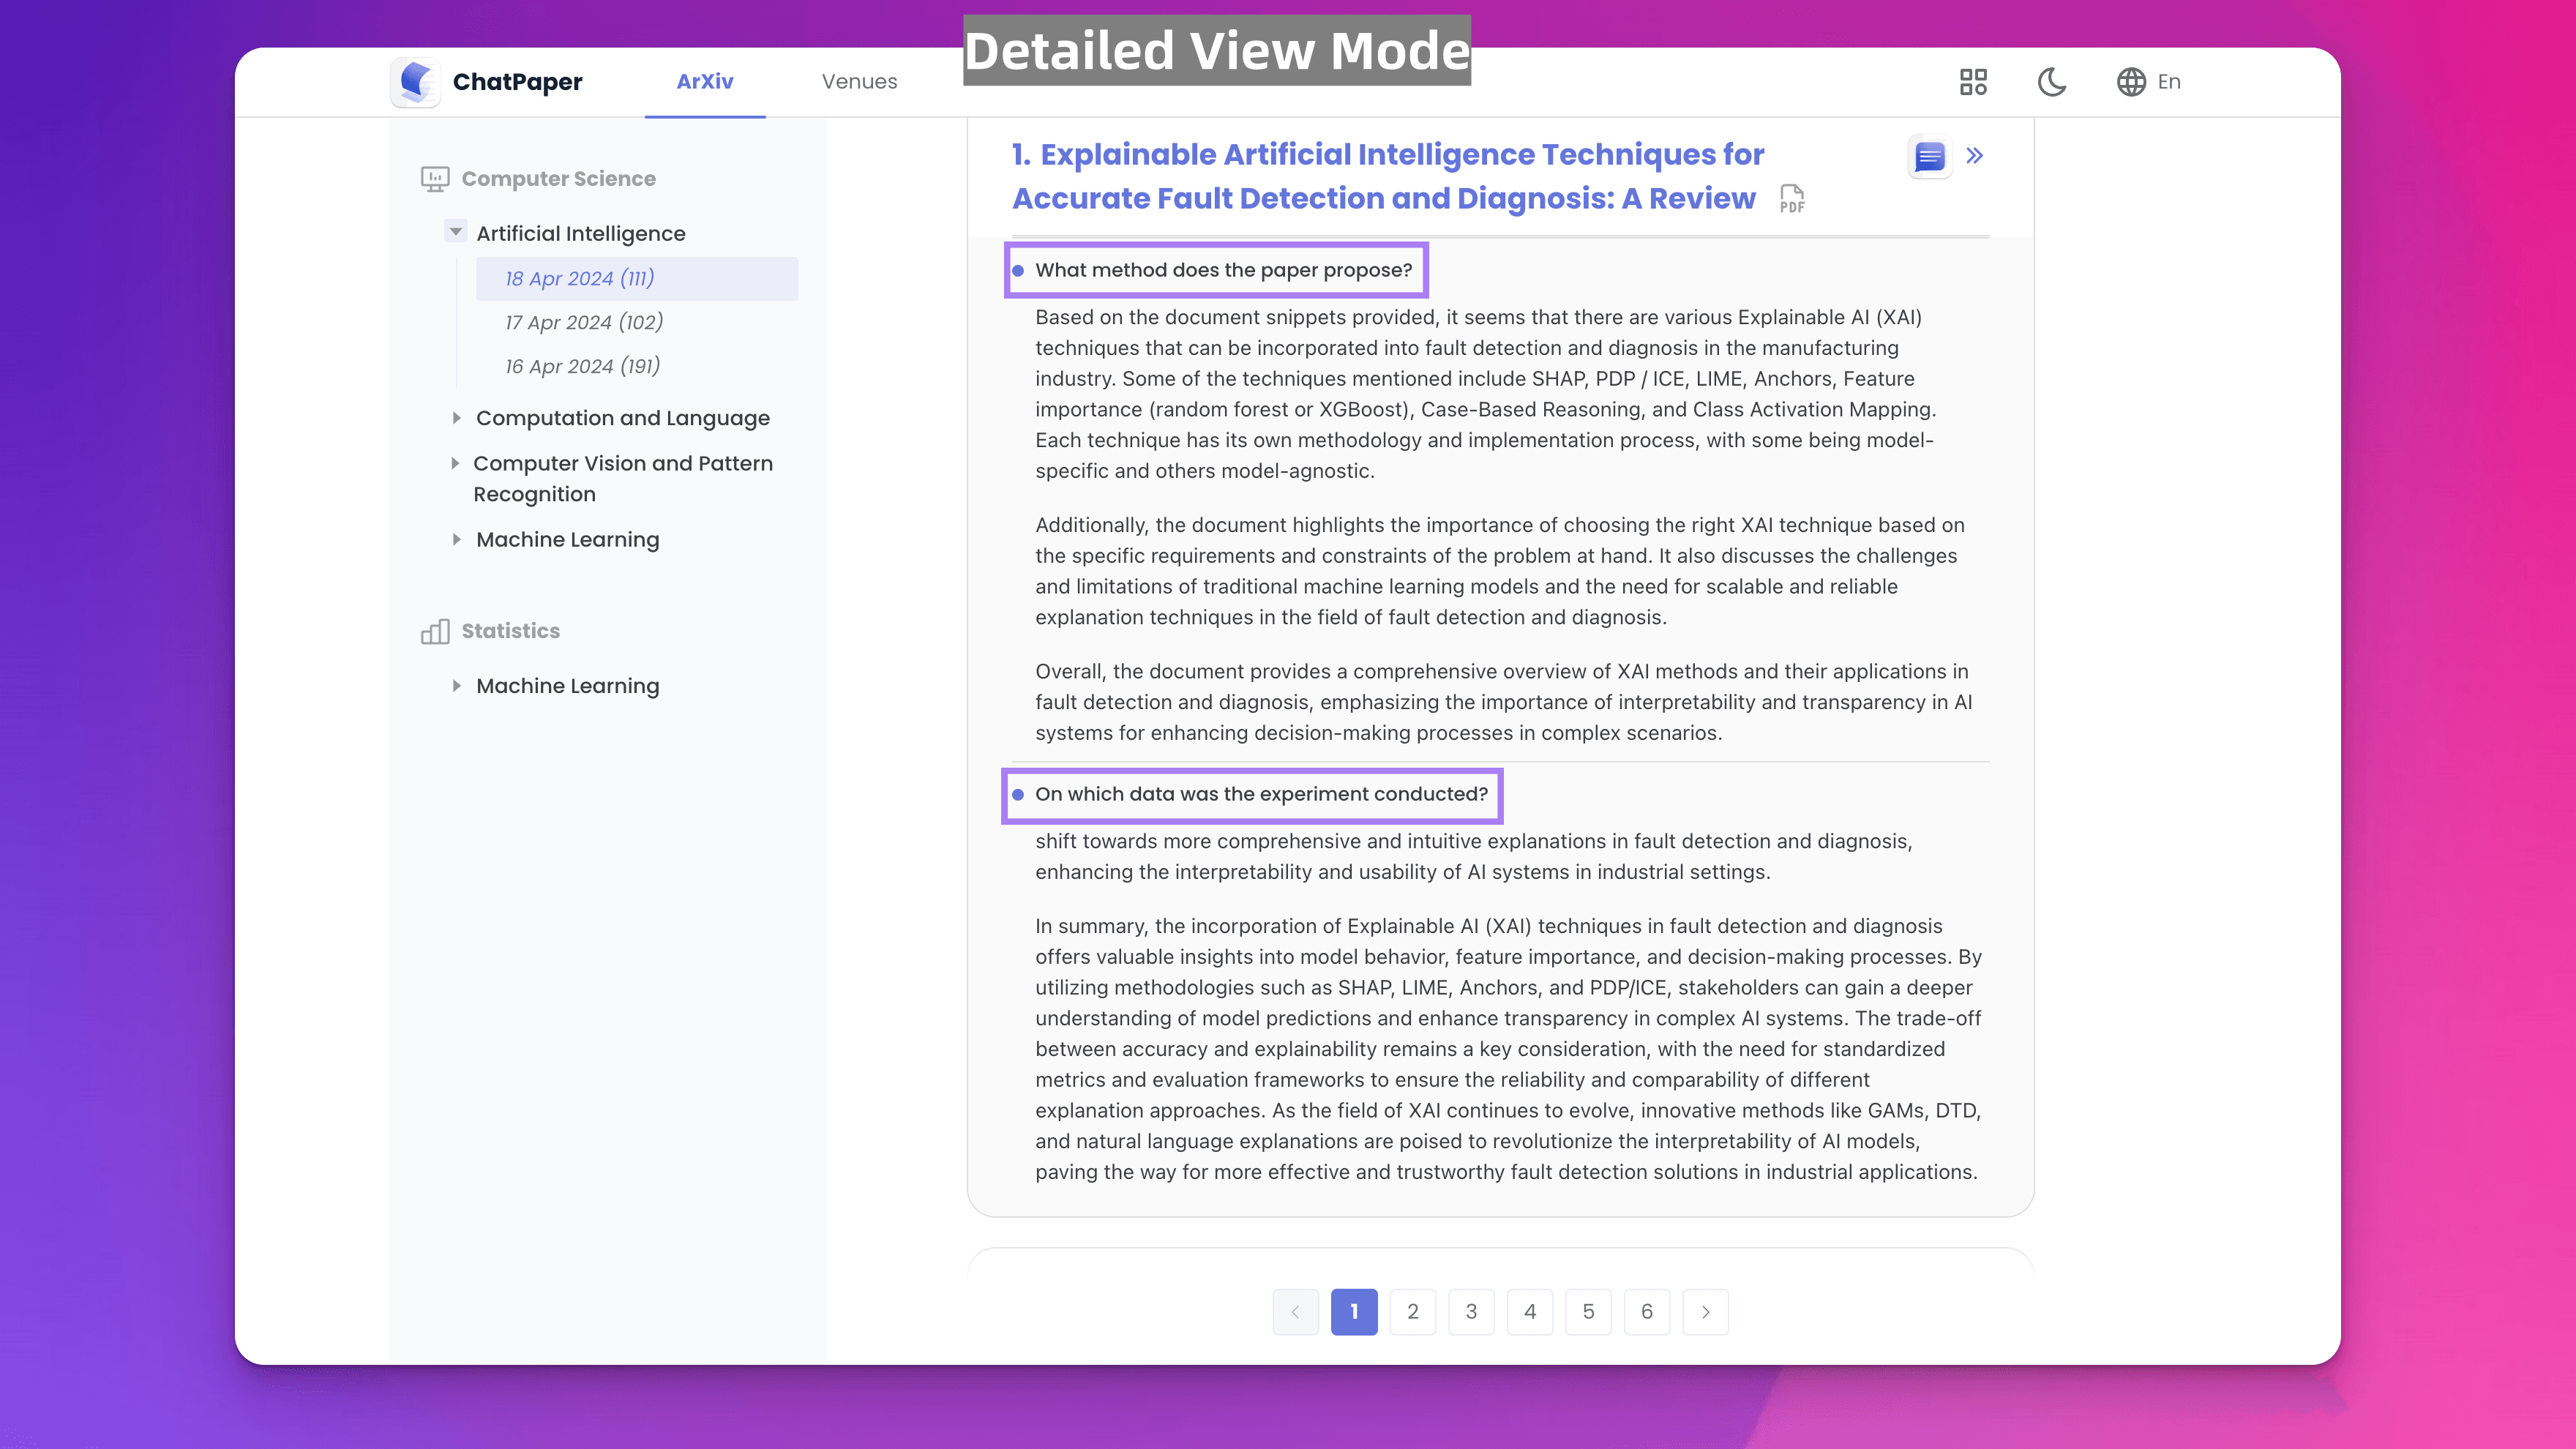This screenshot has width=2576, height=1449.
Task: Open the paper title link
Action: tap(1388, 176)
